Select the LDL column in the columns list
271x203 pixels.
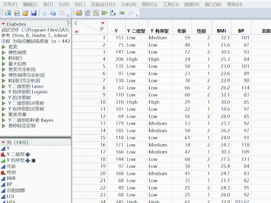[x=11, y=196]
